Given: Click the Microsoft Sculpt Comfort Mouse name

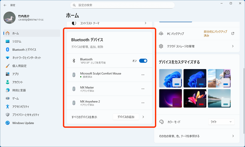Looking at the screenshot, I should [x=100, y=73].
